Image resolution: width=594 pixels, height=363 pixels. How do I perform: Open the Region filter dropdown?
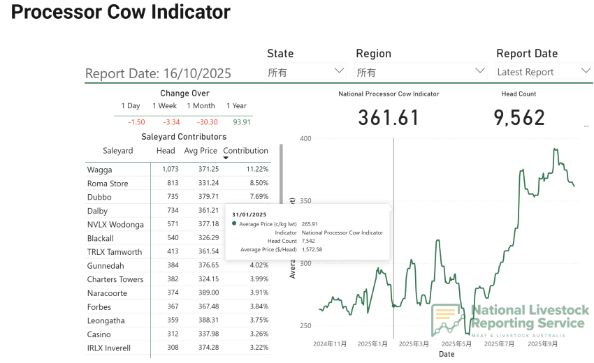click(x=421, y=71)
